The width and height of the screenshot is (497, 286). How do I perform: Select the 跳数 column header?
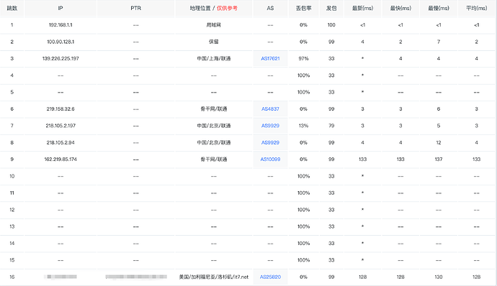[x=12, y=8]
